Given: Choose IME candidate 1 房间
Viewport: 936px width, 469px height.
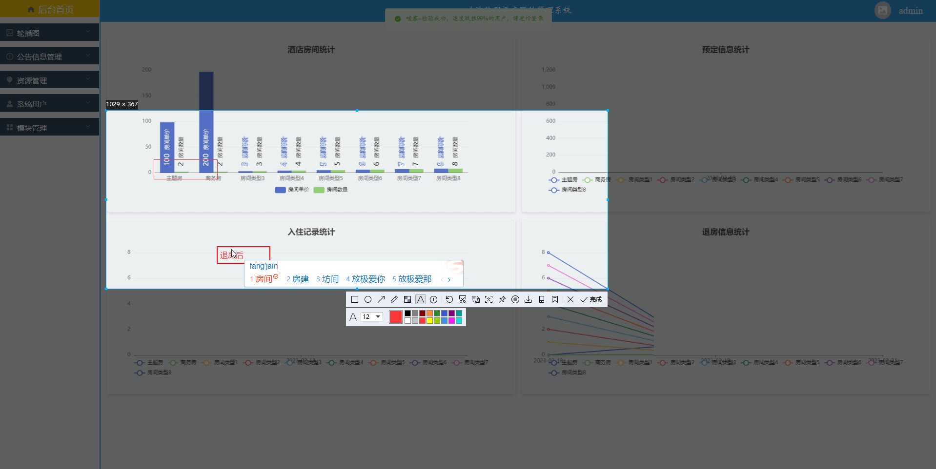Looking at the screenshot, I should click(x=264, y=279).
